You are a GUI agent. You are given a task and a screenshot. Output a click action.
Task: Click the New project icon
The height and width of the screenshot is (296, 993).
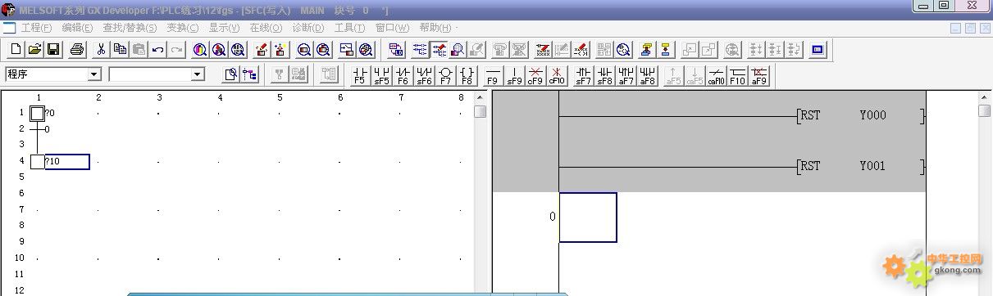pyautogui.click(x=16, y=50)
